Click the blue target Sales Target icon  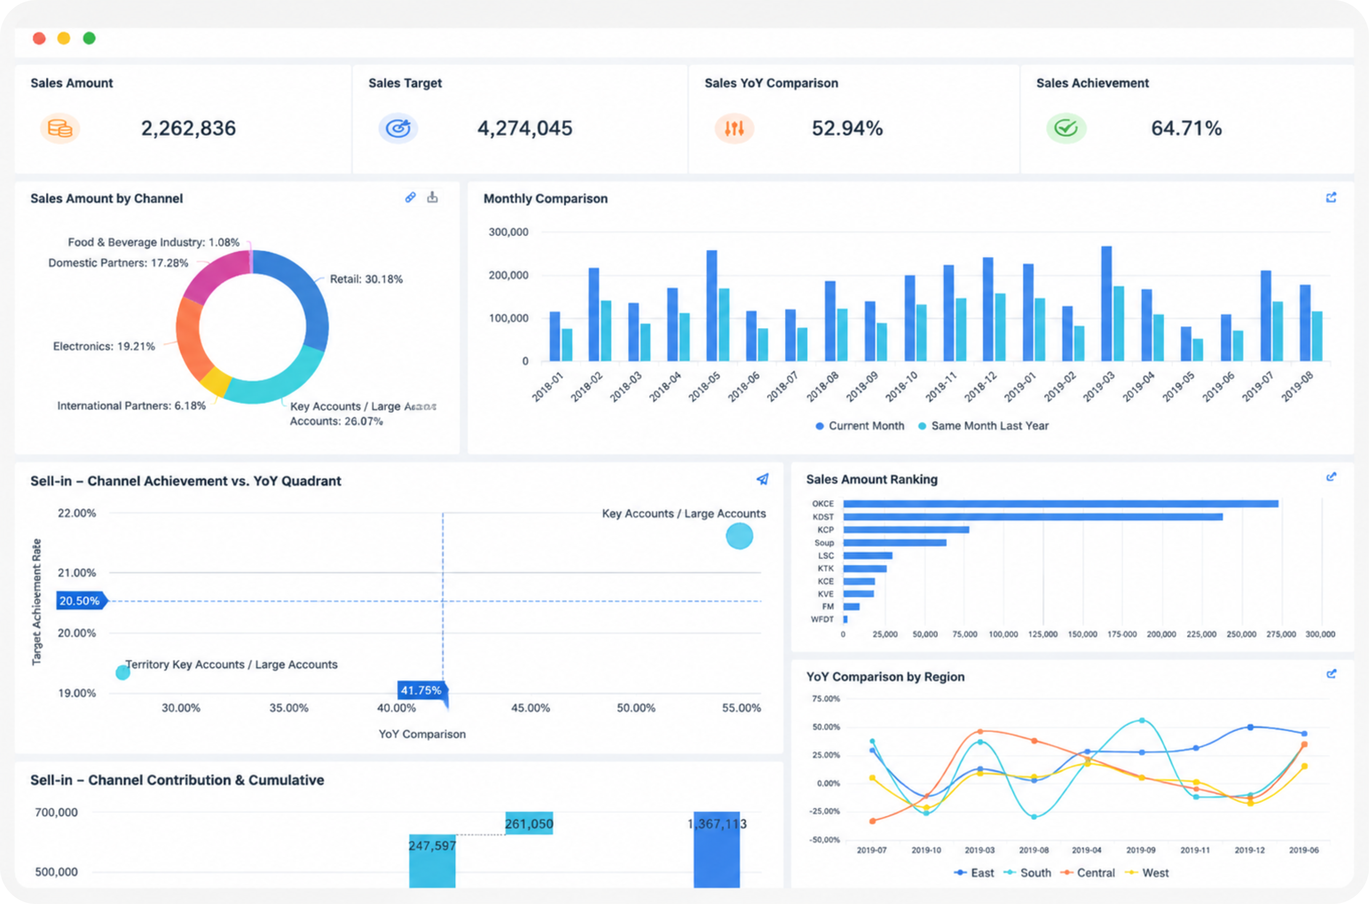(x=398, y=128)
